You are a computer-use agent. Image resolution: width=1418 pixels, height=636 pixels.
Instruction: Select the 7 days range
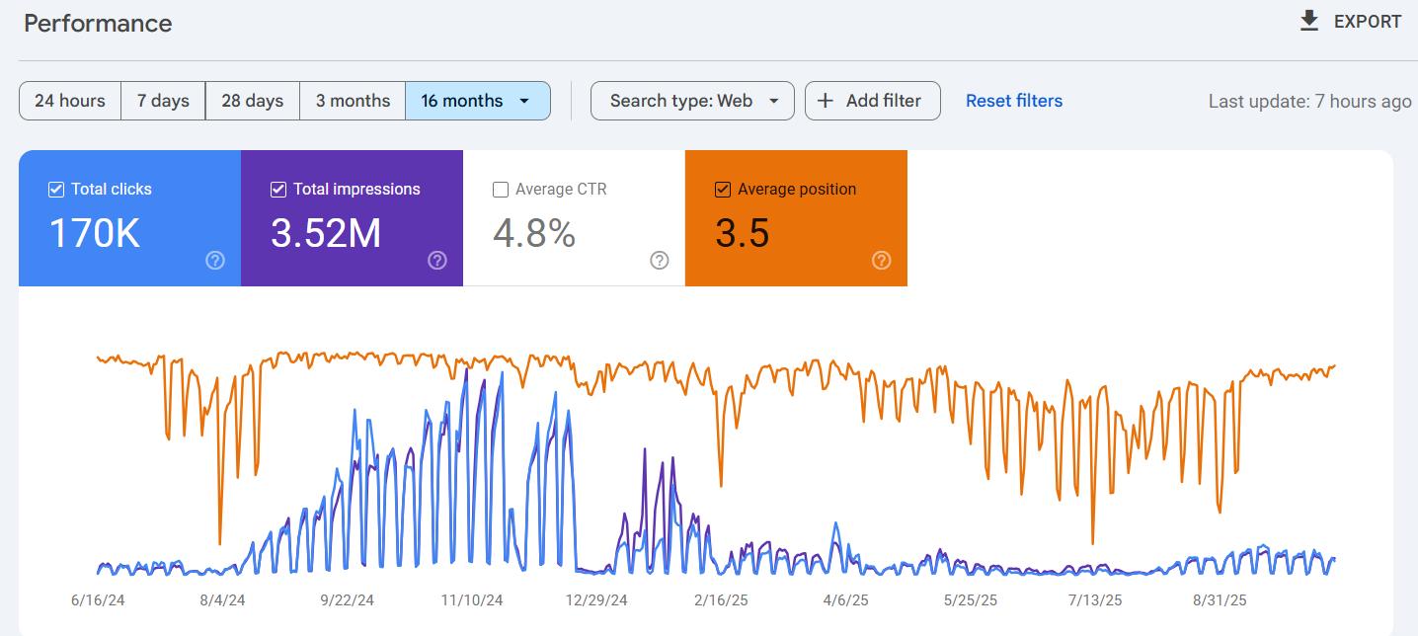162,100
